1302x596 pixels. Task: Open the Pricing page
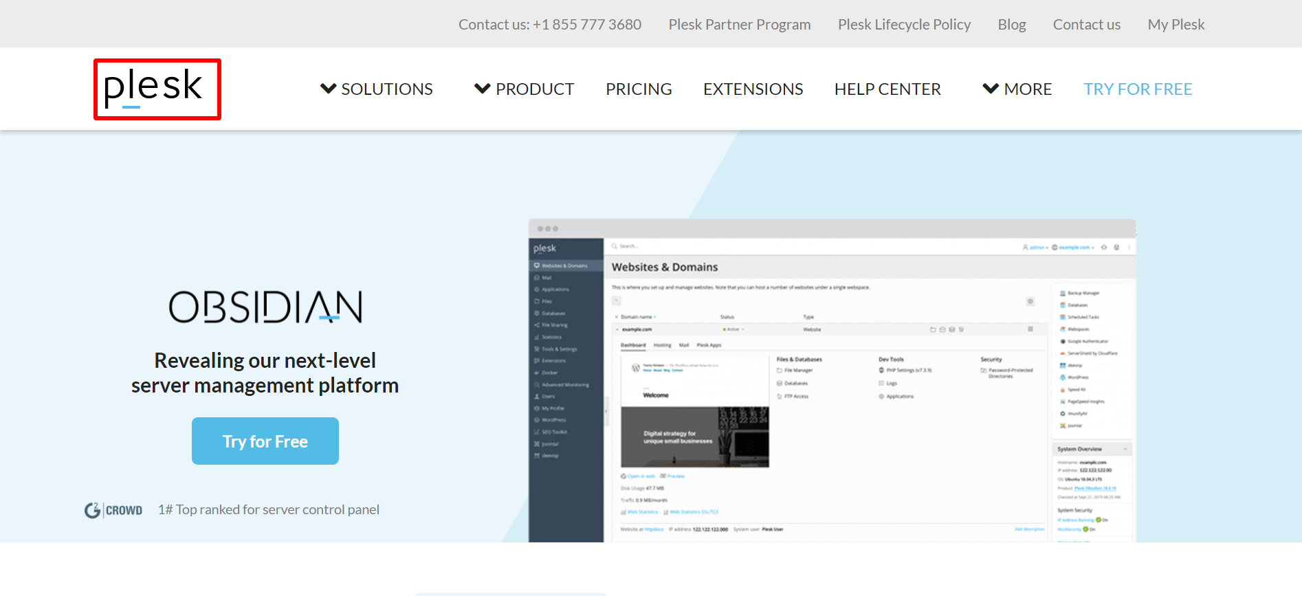(x=639, y=89)
